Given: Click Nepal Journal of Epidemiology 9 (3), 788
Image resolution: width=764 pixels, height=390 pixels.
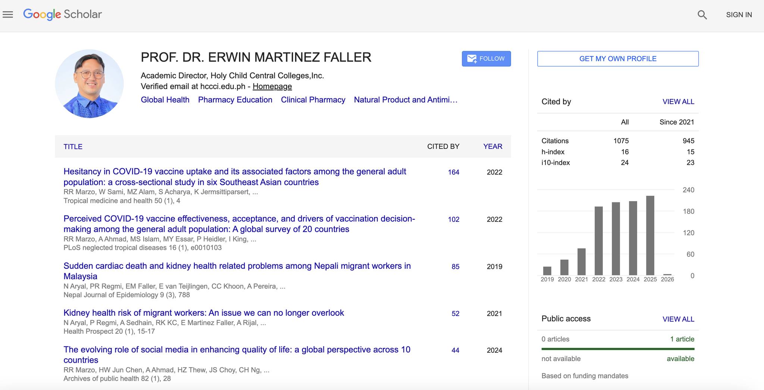Looking at the screenshot, I should (127, 295).
